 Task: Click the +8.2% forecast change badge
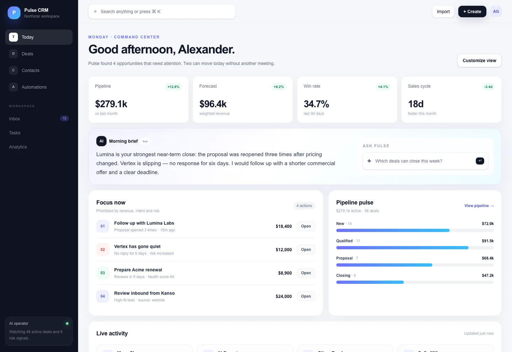[x=279, y=87]
